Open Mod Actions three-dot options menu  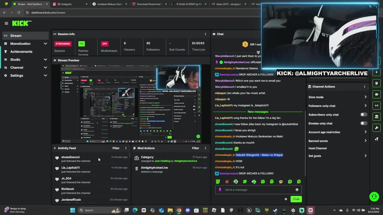(205, 148)
